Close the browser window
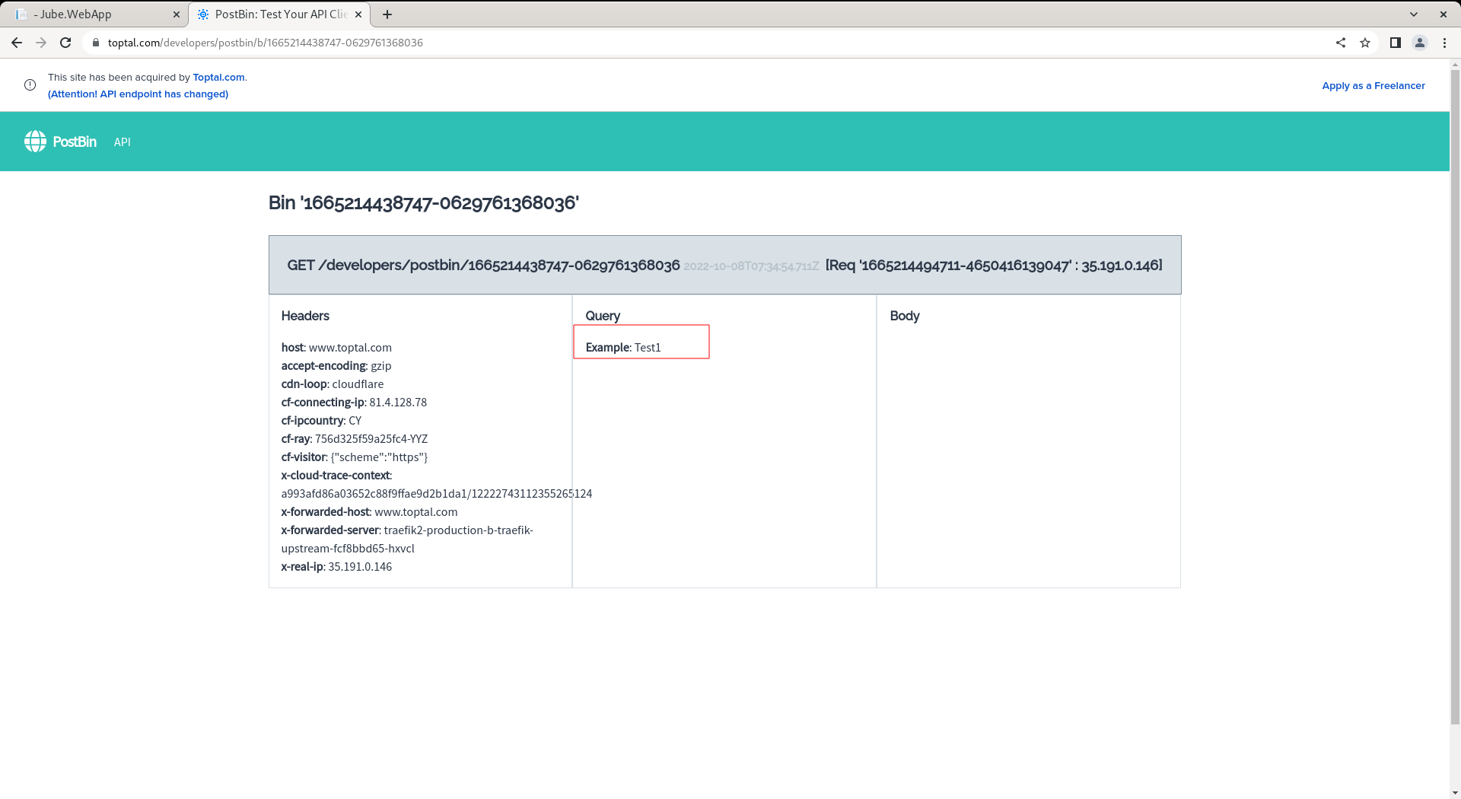This screenshot has width=1461, height=799. point(1443,14)
